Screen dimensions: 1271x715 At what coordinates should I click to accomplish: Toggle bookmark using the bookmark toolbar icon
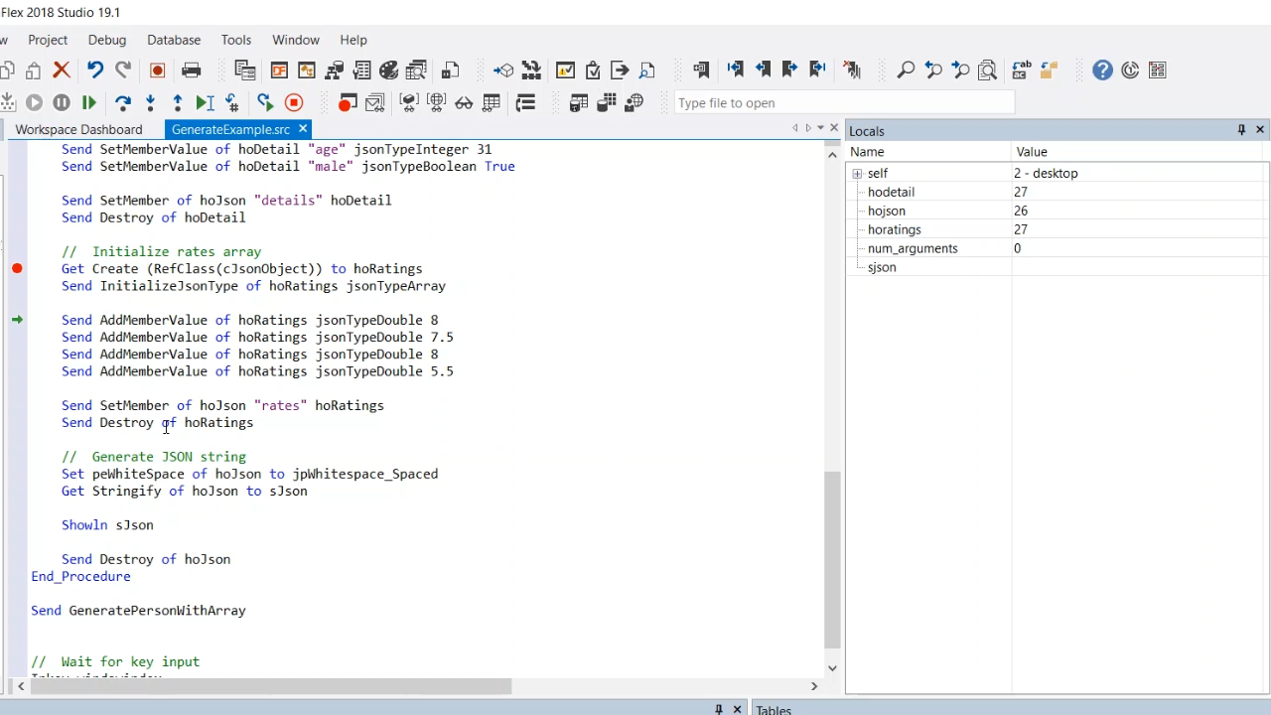(x=701, y=70)
